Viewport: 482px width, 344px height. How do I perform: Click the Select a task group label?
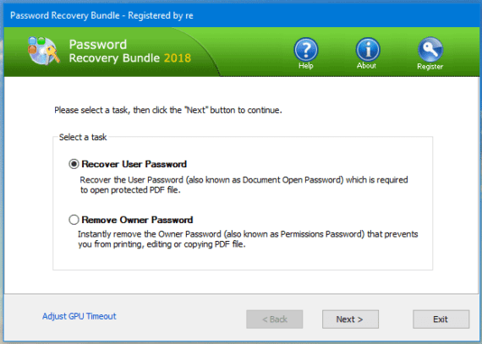point(83,137)
